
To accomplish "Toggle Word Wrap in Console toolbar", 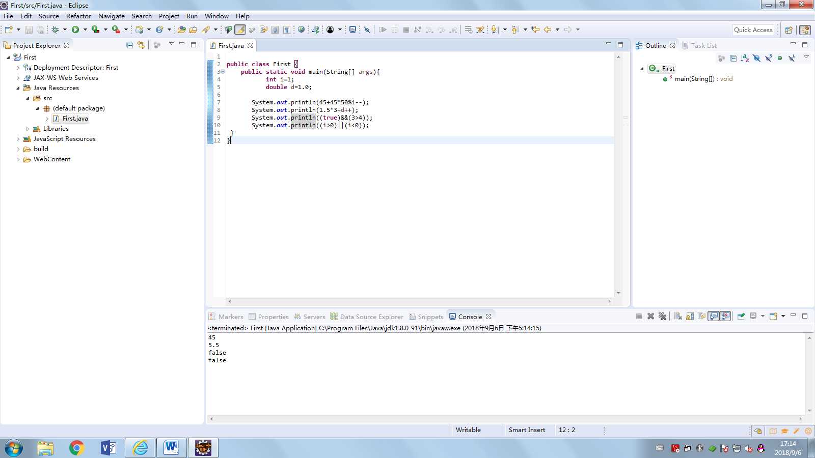I will (701, 316).
